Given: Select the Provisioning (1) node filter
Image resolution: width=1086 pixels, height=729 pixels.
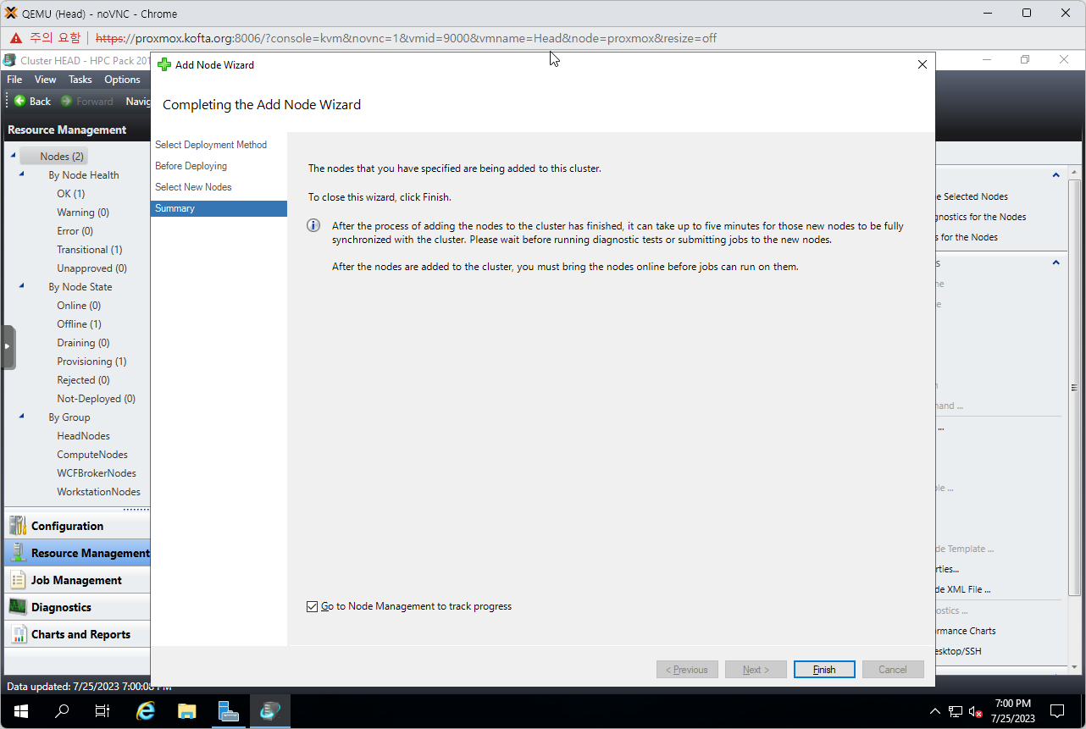Looking at the screenshot, I should coord(91,362).
